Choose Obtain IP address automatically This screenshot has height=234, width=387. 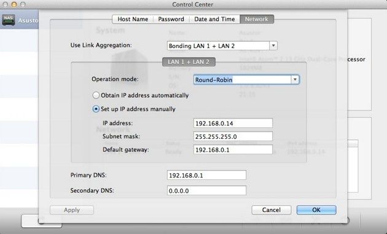point(96,95)
